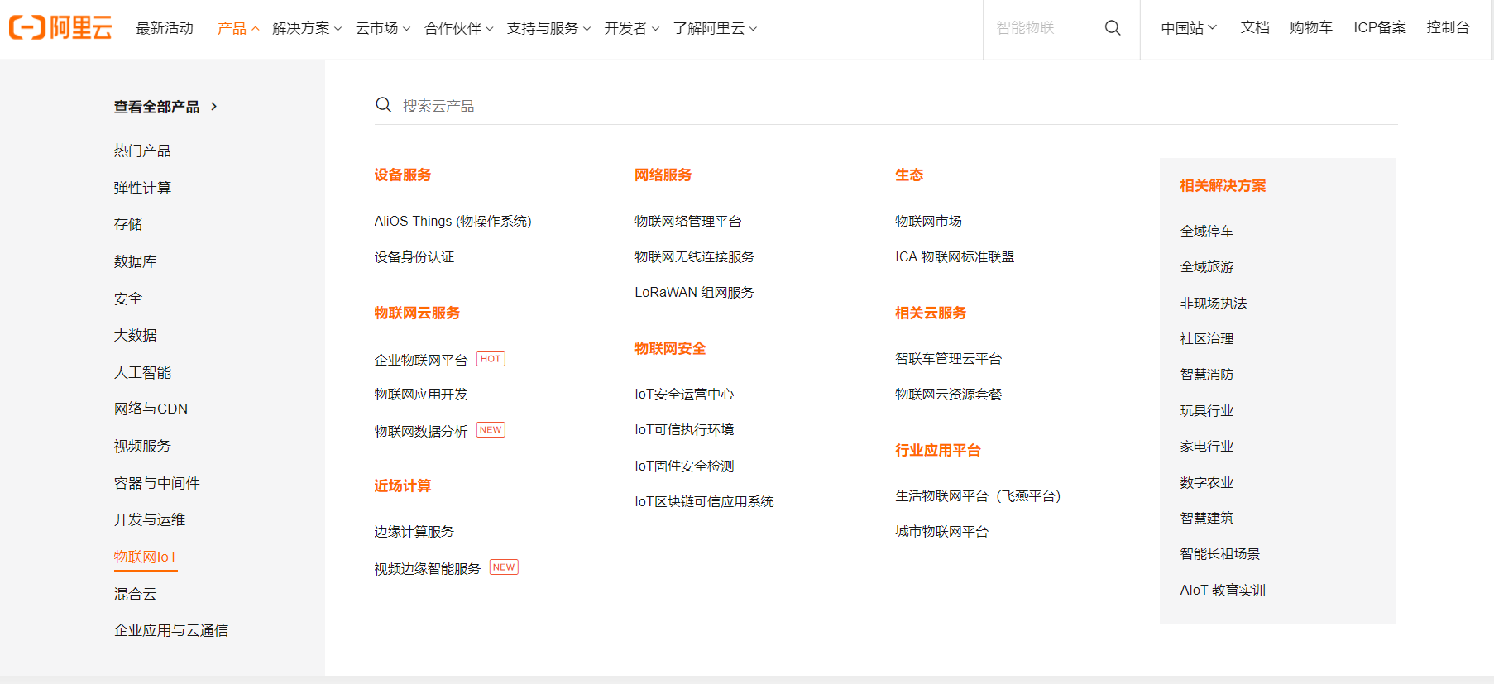Click the arrow beside 查看全部产品
This screenshot has height=684, width=1494.
(x=214, y=107)
